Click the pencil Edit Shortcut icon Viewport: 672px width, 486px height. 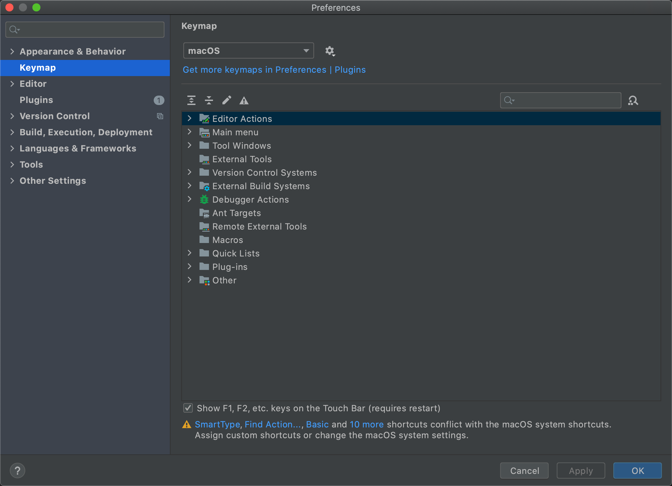226,100
